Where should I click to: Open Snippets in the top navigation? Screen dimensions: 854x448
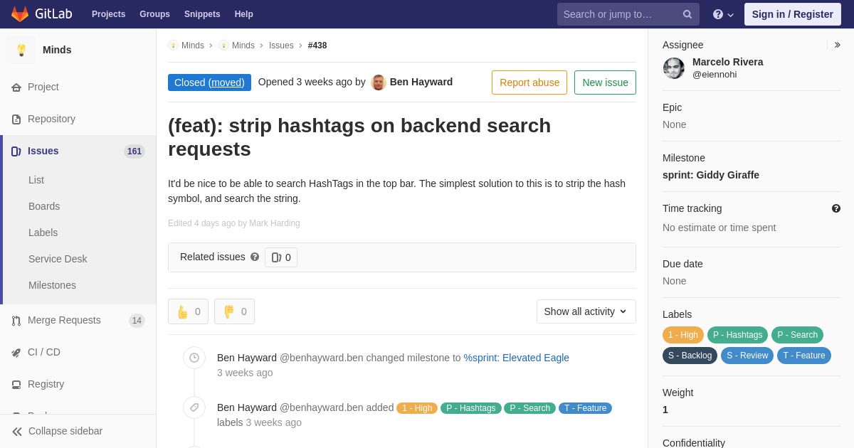click(x=202, y=14)
